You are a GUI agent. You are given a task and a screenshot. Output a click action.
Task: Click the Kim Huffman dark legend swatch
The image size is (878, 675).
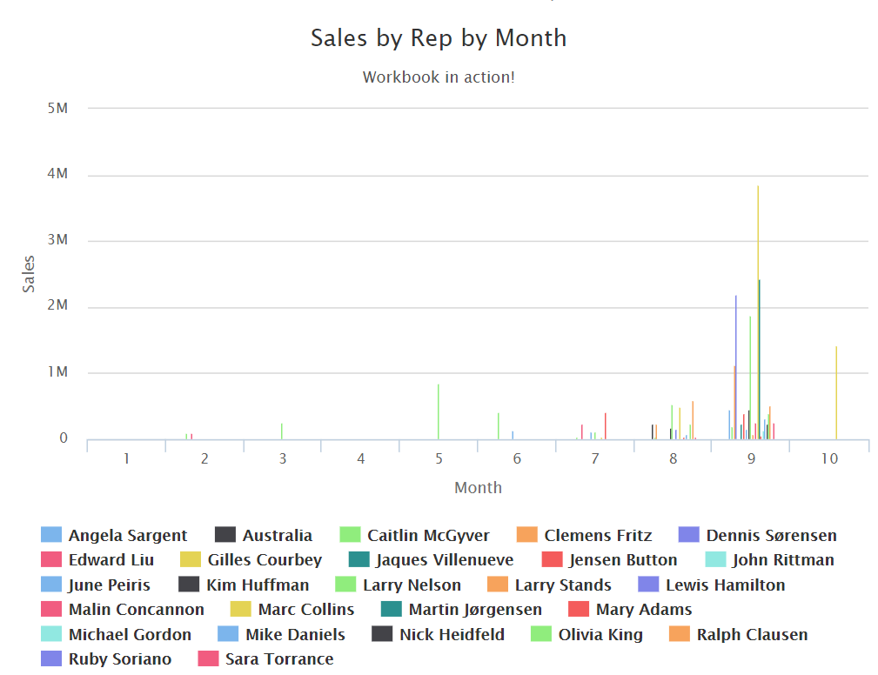tap(189, 585)
